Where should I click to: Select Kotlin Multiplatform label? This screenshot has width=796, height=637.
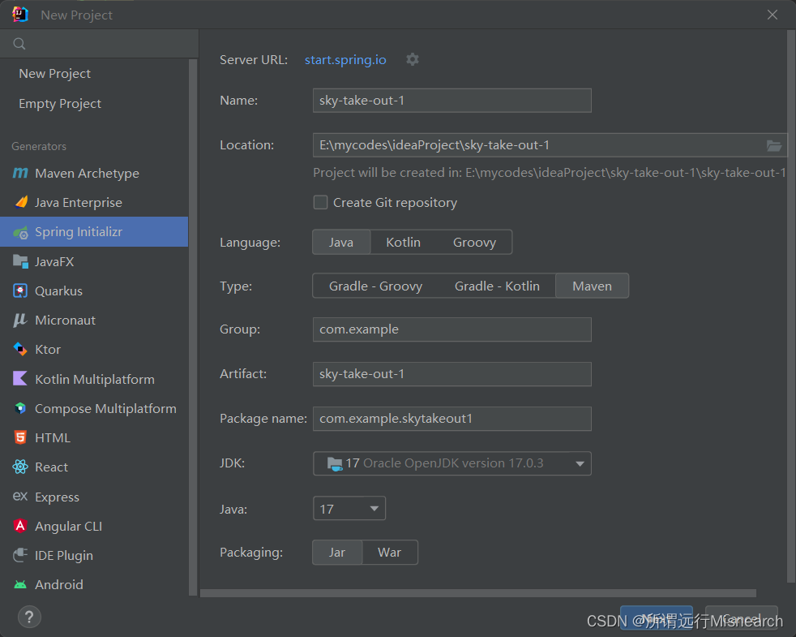click(x=94, y=380)
